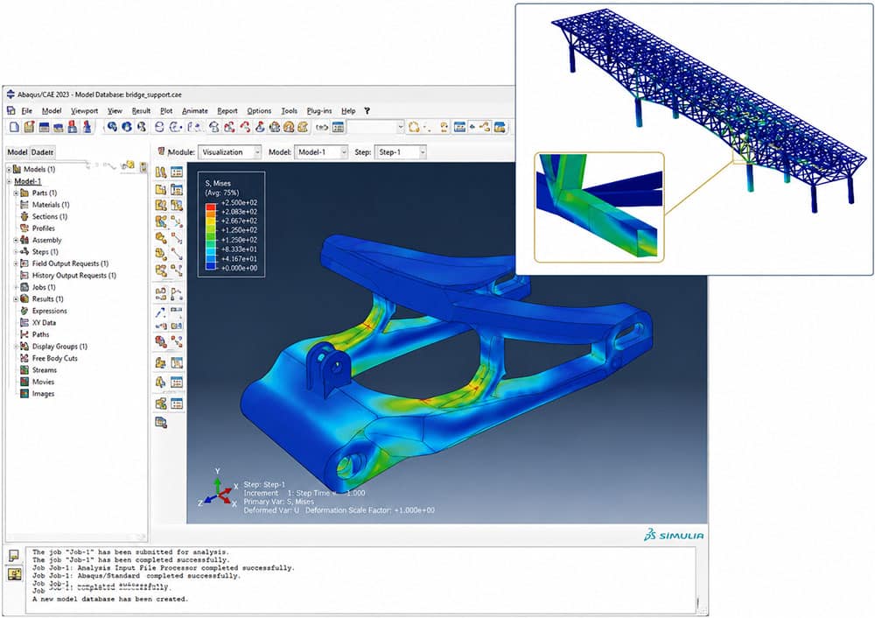Expand the Jobs (1) node
Image resolution: width=875 pixels, height=618 pixels.
16,287
